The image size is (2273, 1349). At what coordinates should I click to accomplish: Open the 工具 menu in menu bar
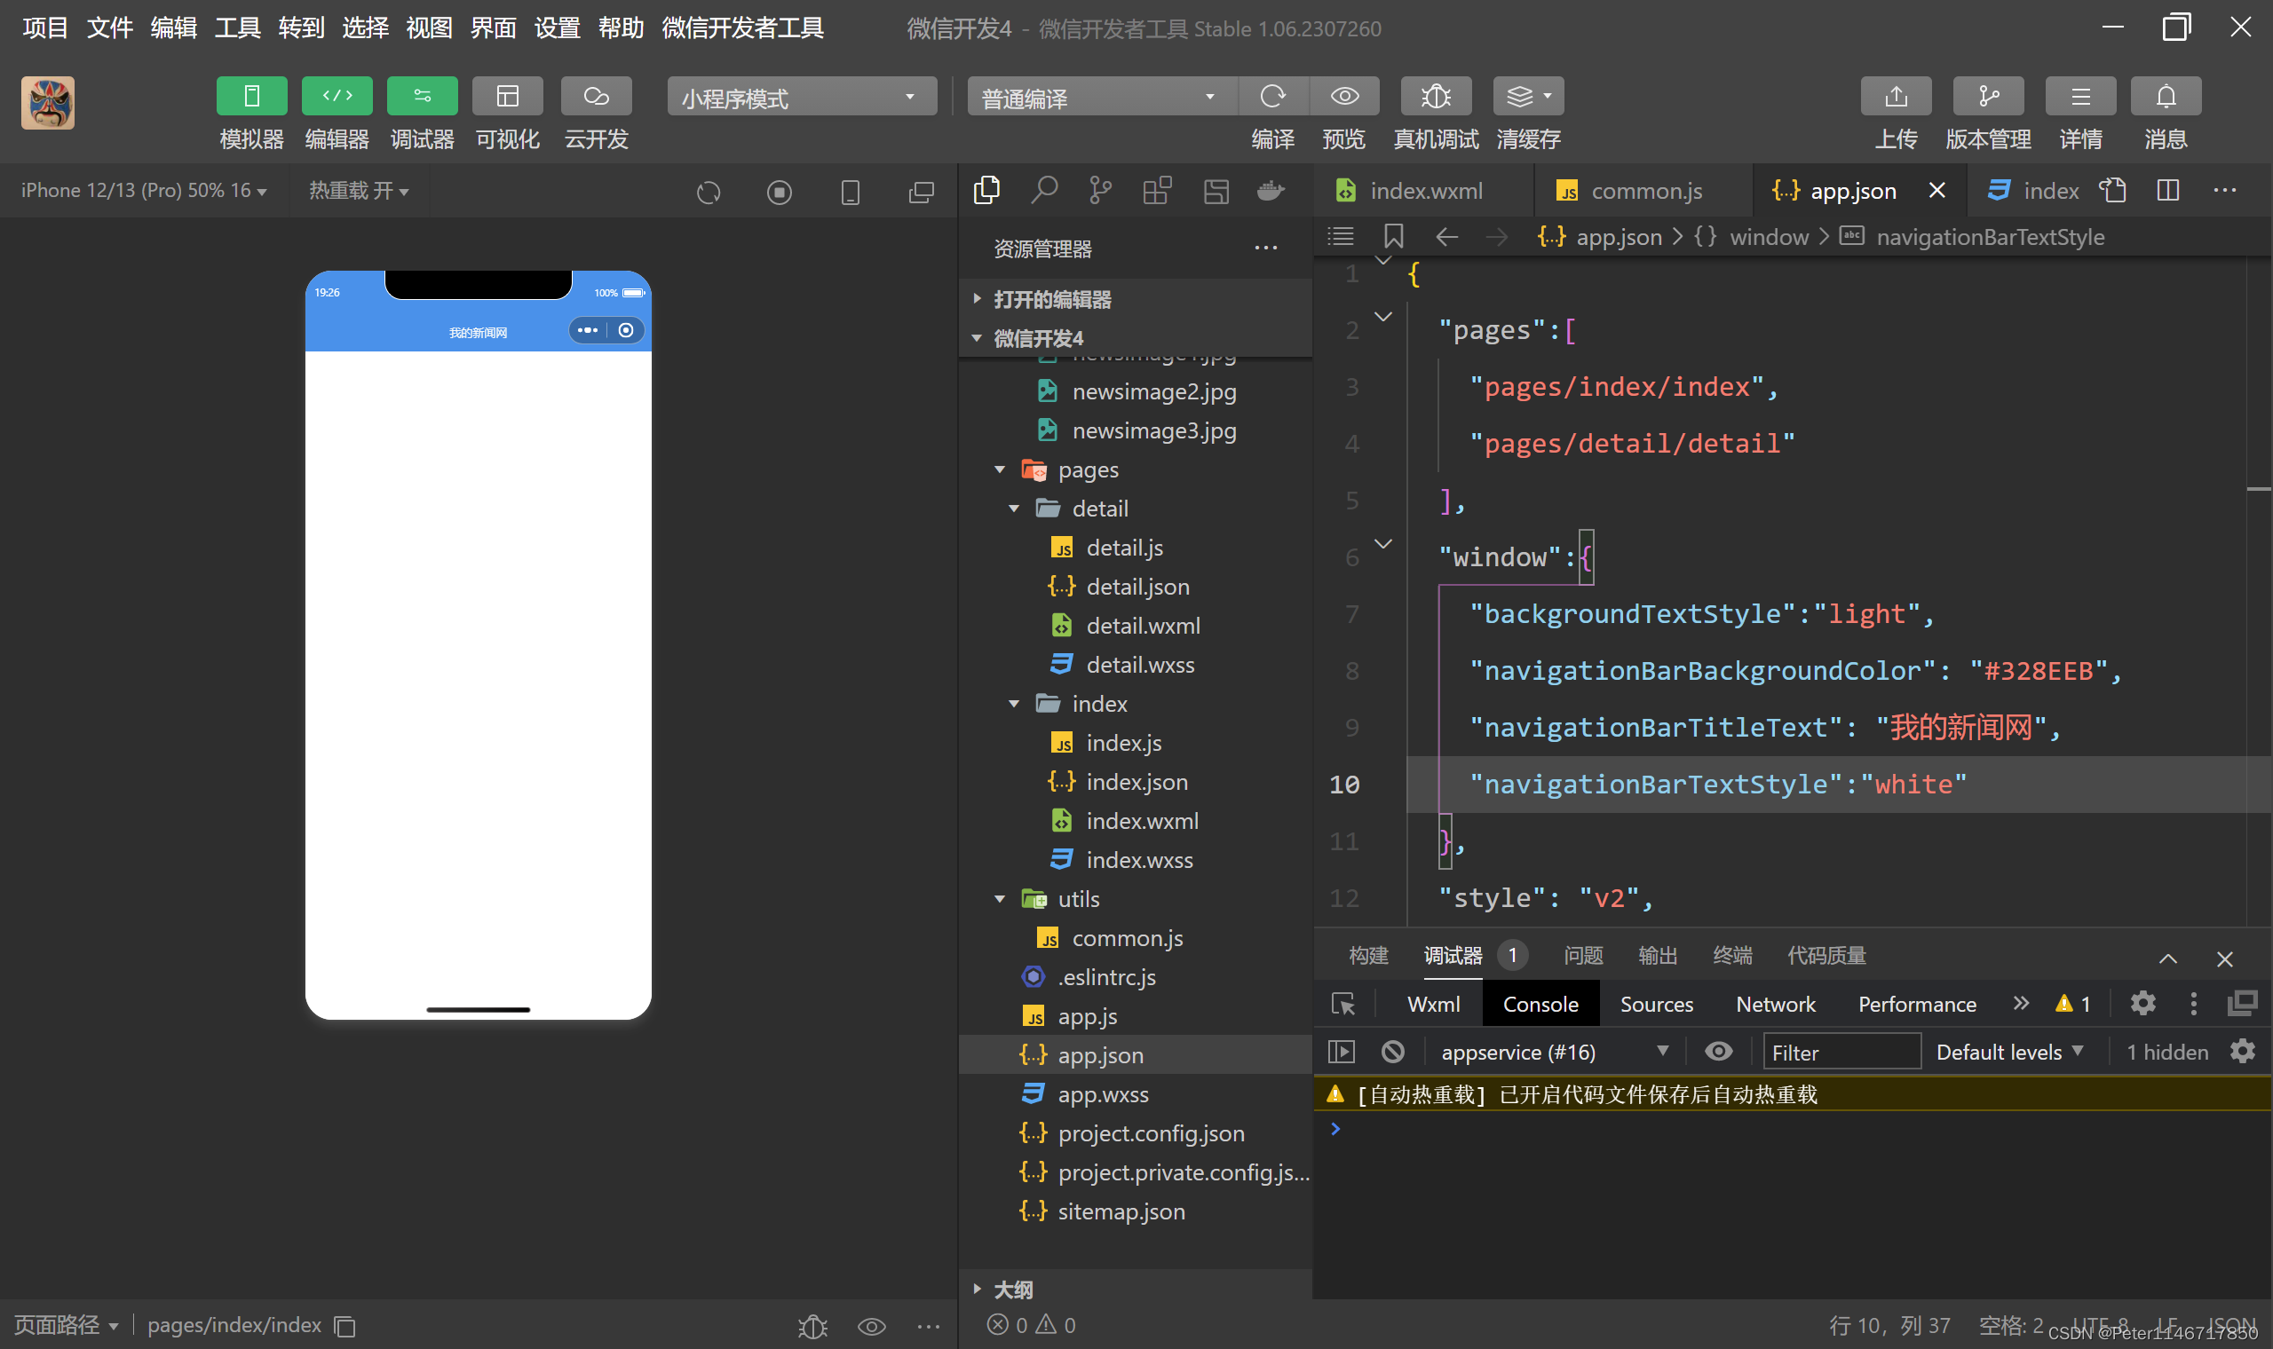tap(237, 28)
